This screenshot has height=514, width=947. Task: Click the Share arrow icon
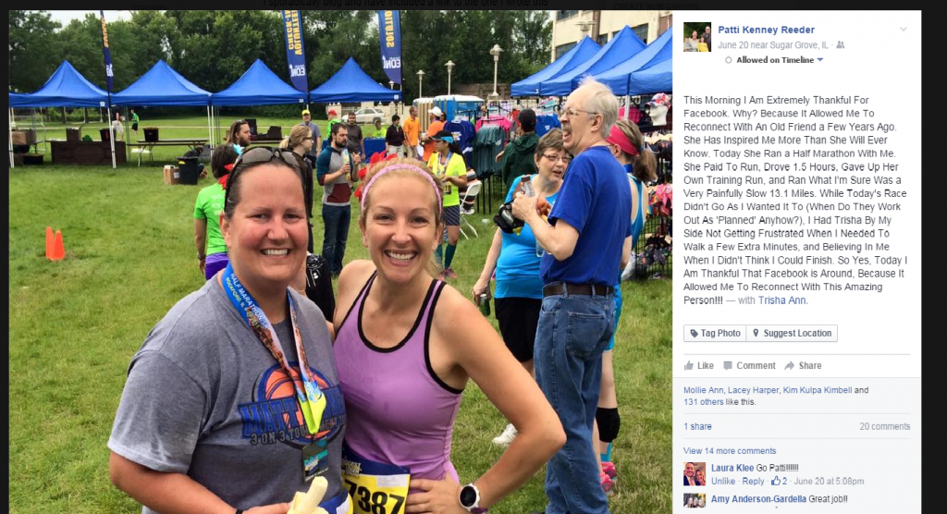coord(790,365)
